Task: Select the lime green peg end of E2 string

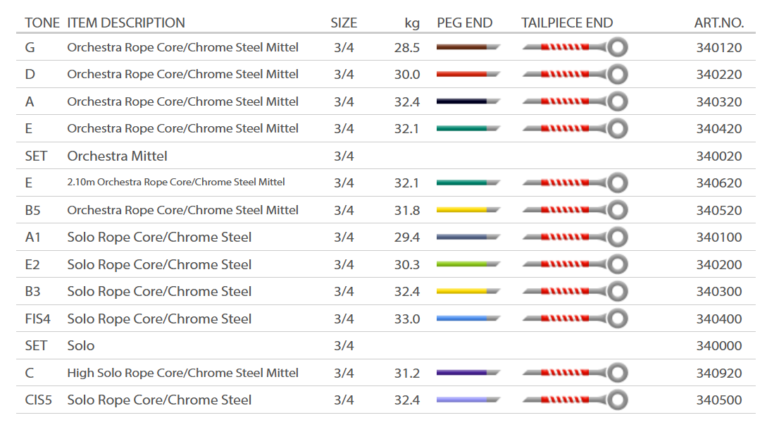Action: click(468, 264)
